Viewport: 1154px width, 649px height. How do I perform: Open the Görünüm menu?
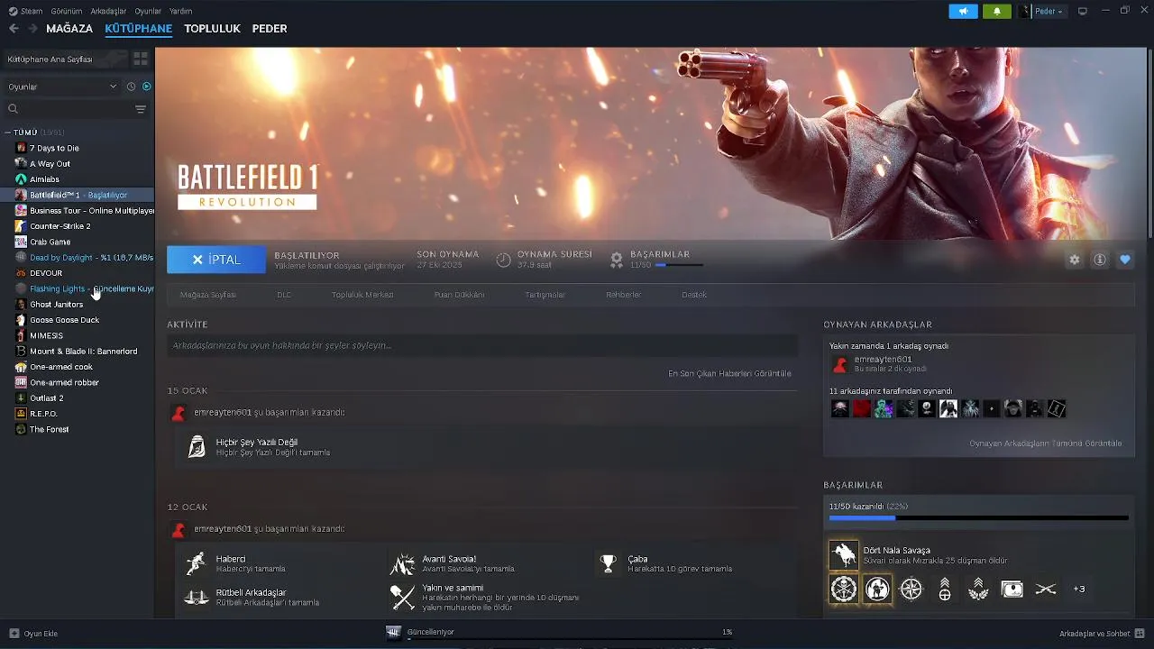(x=66, y=11)
